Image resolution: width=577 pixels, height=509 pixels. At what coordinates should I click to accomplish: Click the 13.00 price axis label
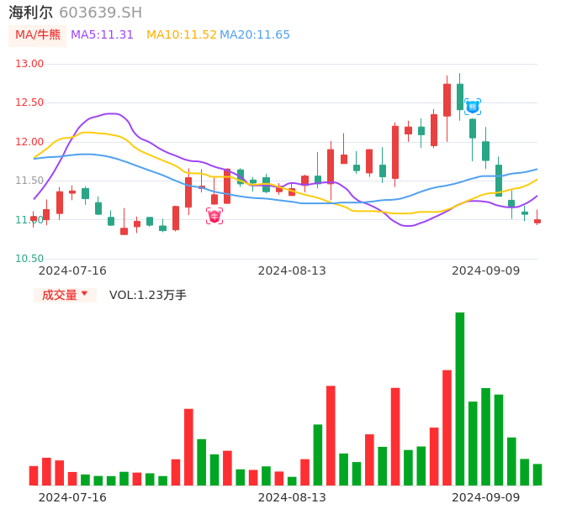29,64
